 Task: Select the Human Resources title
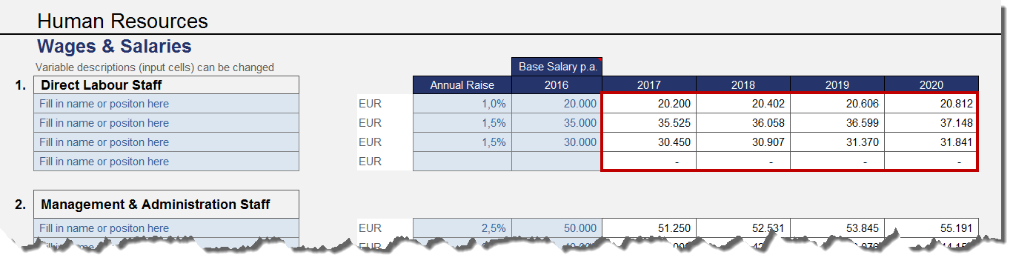point(122,21)
